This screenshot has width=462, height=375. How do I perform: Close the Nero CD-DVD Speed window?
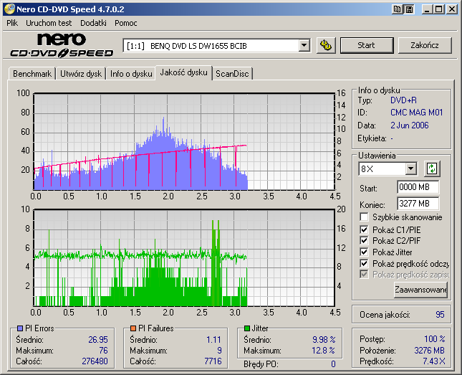(452, 9)
